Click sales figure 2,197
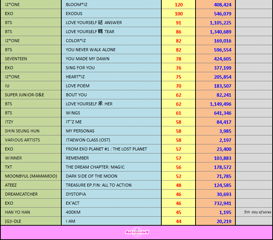 tap(225, 140)
